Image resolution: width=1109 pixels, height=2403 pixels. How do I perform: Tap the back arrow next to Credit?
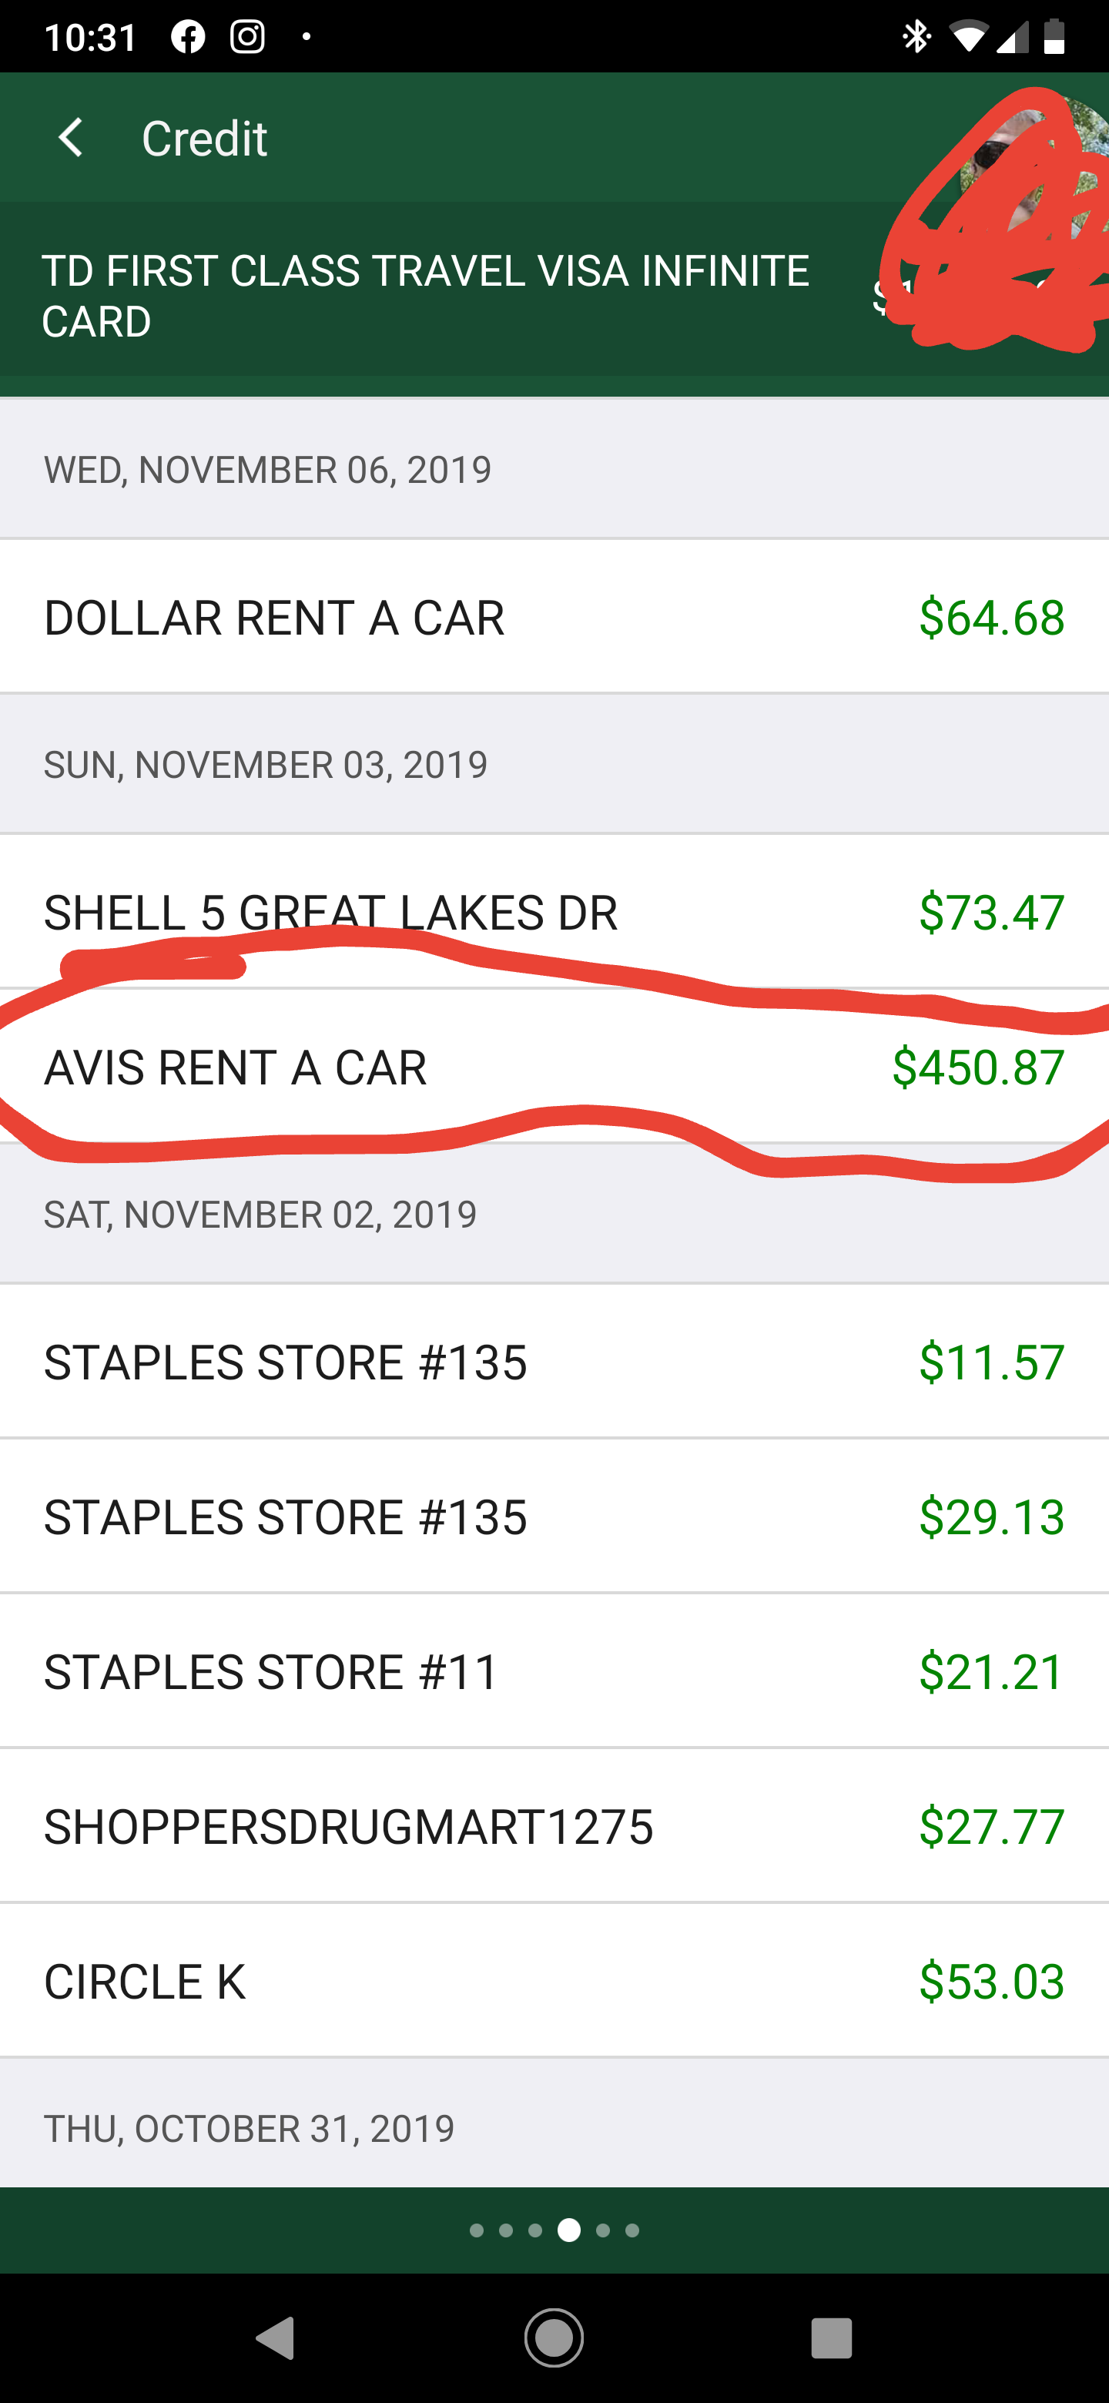(x=70, y=138)
